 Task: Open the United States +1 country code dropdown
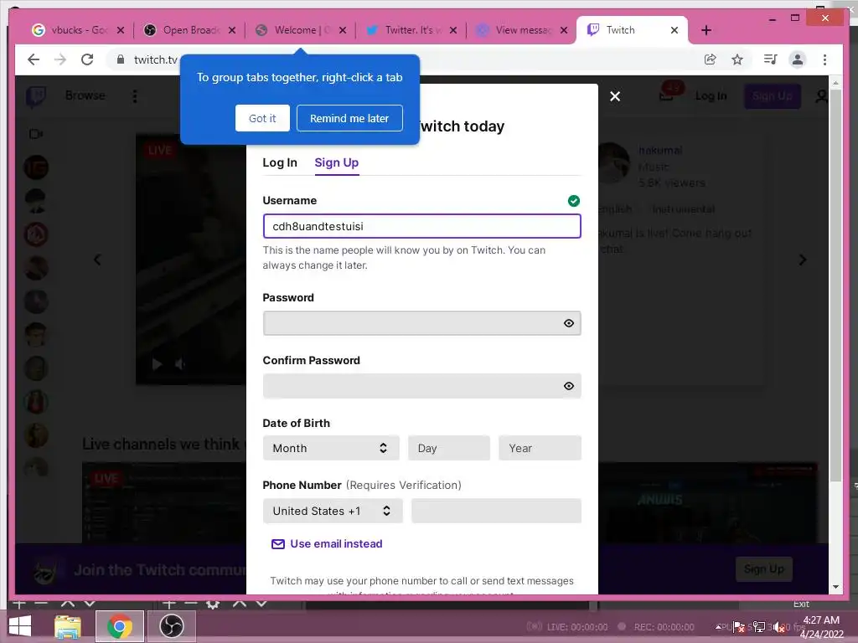click(333, 511)
